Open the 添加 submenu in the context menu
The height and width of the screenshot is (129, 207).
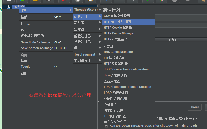[46, 10]
